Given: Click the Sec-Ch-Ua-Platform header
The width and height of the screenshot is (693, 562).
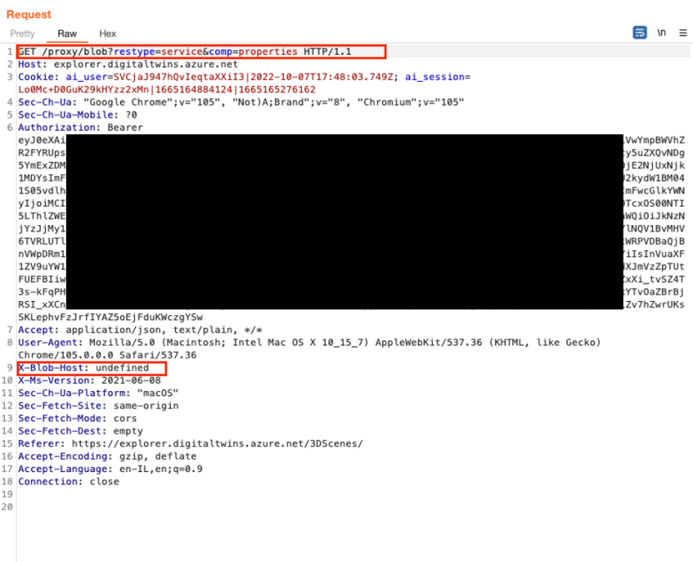Looking at the screenshot, I should [x=98, y=394].
